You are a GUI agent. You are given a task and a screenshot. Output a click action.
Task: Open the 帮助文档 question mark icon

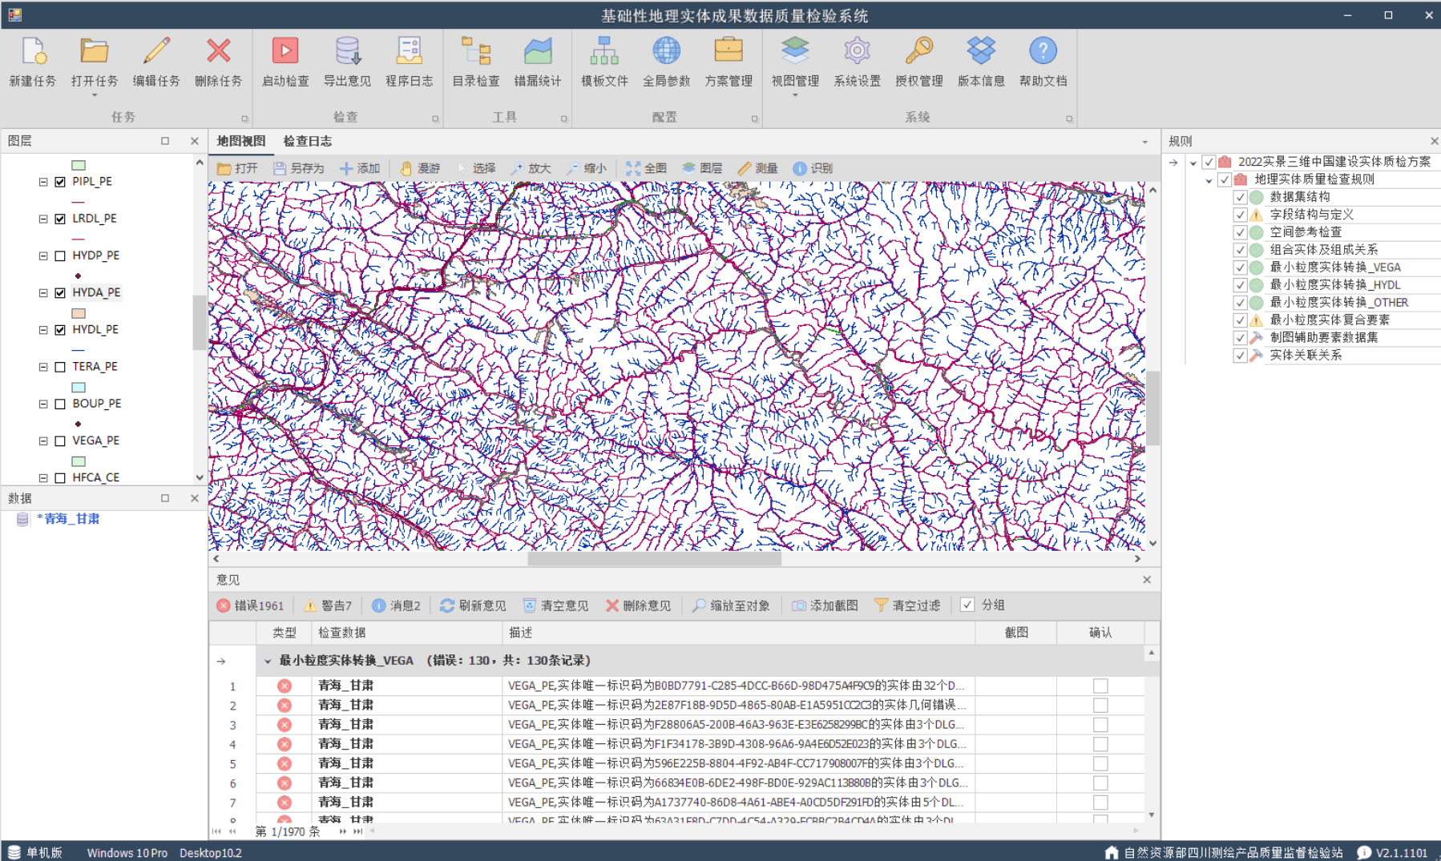coord(1043,51)
